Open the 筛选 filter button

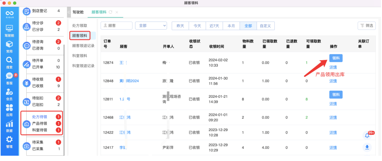point(366,26)
